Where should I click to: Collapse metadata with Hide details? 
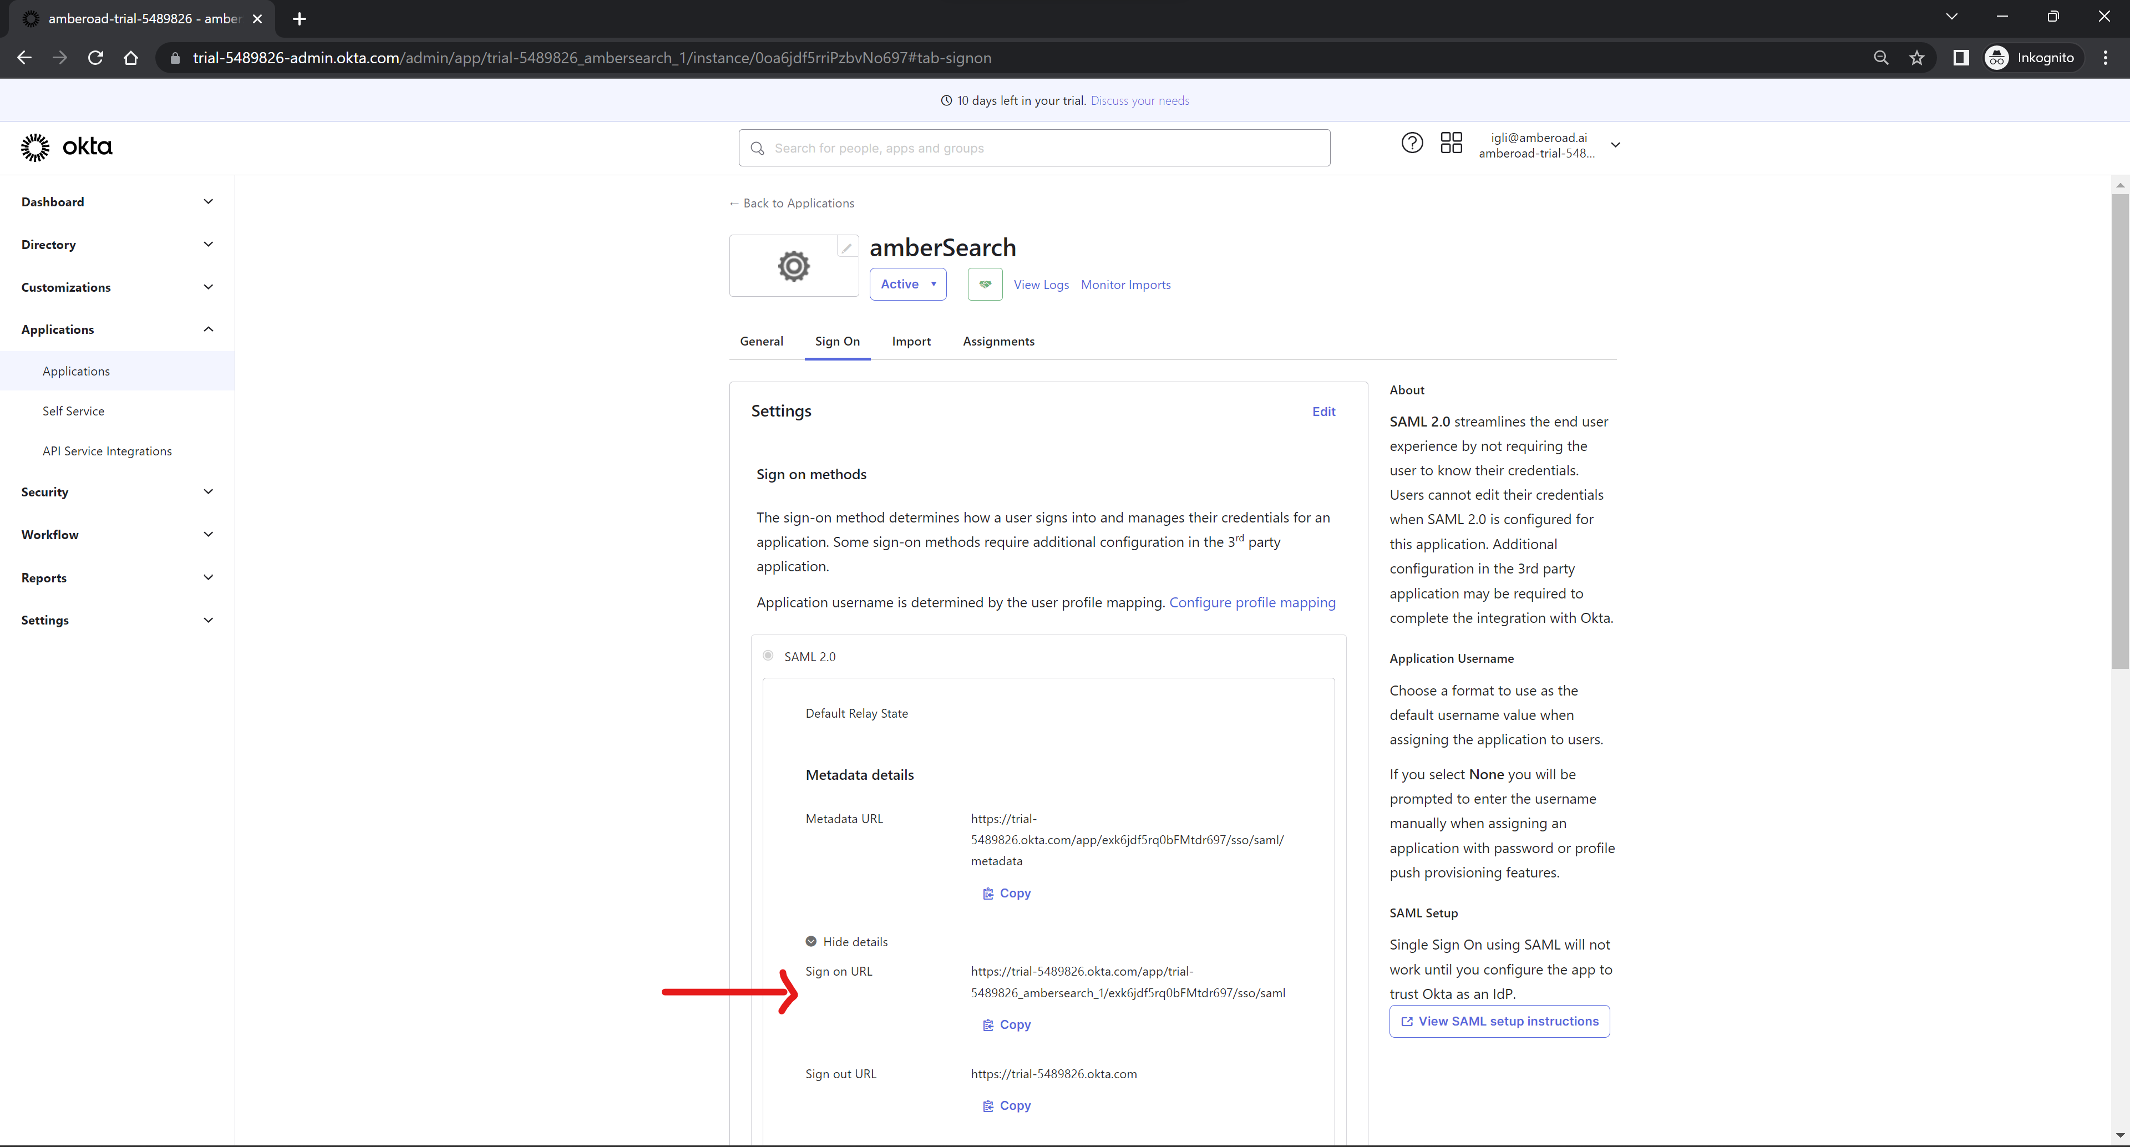click(846, 942)
